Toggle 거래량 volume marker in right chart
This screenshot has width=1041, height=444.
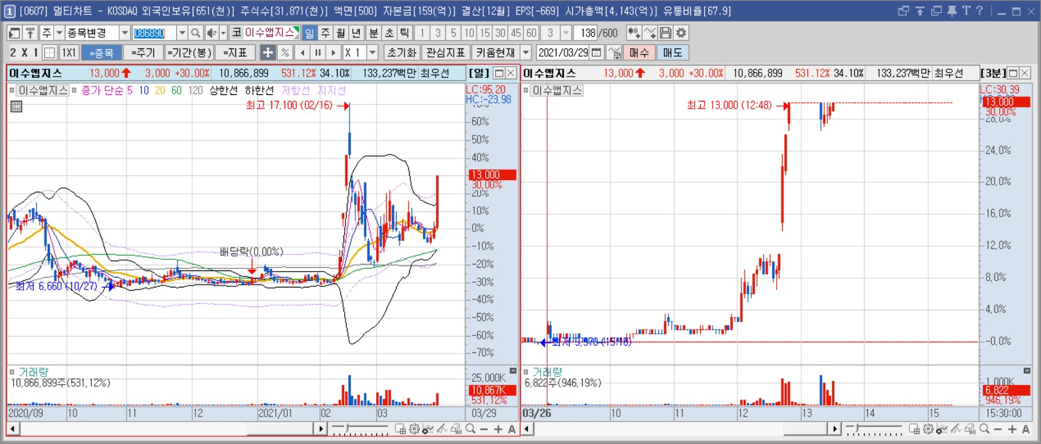[526, 372]
